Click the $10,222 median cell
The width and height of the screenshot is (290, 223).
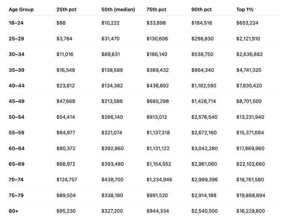click(x=111, y=23)
